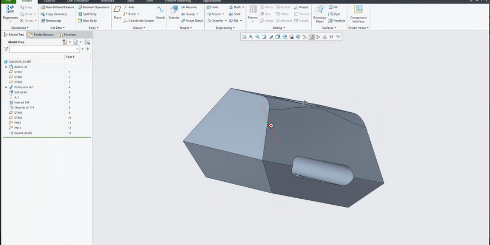
Task: Pause the simulation in graphics toolbar
Action: 331,37
